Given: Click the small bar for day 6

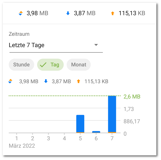Looking at the screenshot, I should (x=96, y=132).
